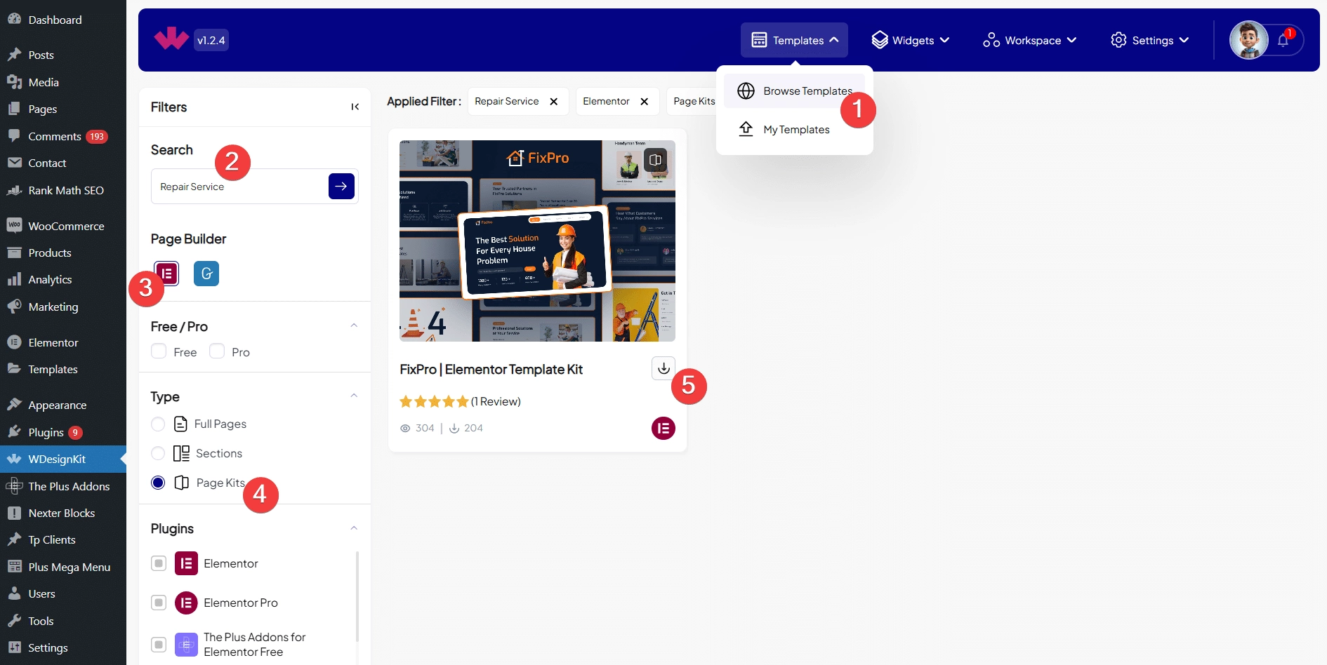Open My Templates from dropdown menu
Viewport: 1327px width, 665px height.
[795, 130]
